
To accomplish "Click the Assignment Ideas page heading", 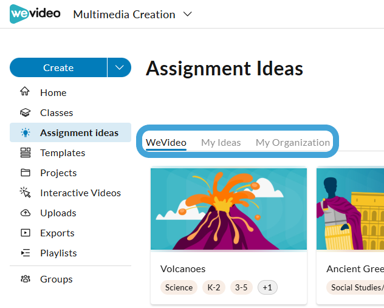I will [x=224, y=69].
